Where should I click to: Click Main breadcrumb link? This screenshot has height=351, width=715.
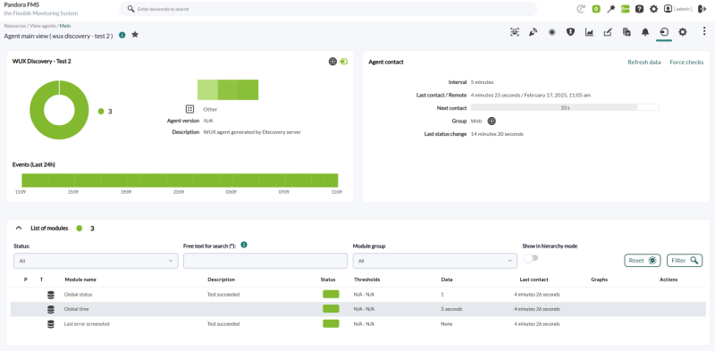point(65,26)
